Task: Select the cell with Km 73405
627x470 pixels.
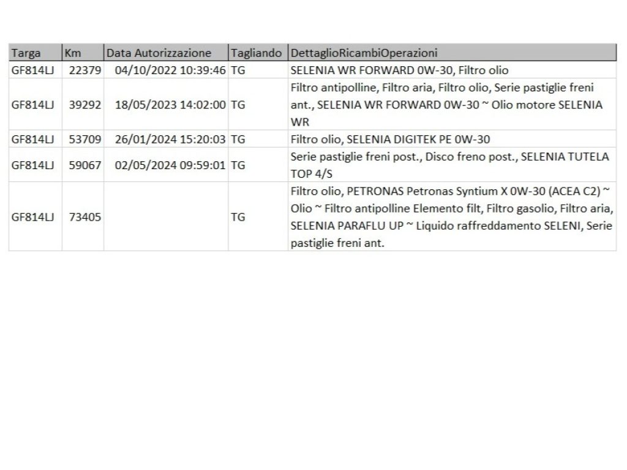Action: tap(83, 216)
